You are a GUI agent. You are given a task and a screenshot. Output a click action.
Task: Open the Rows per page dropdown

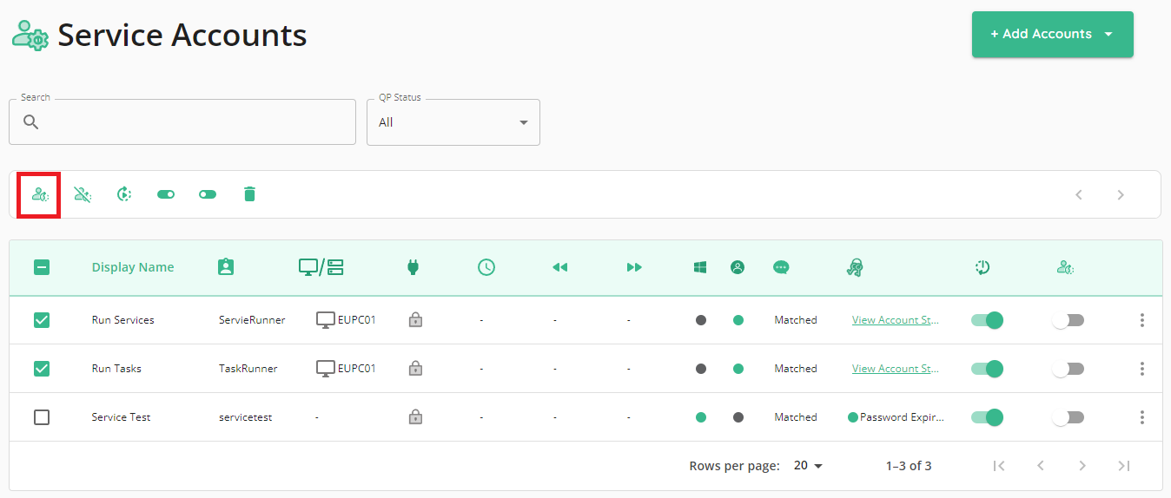pyautogui.click(x=808, y=466)
